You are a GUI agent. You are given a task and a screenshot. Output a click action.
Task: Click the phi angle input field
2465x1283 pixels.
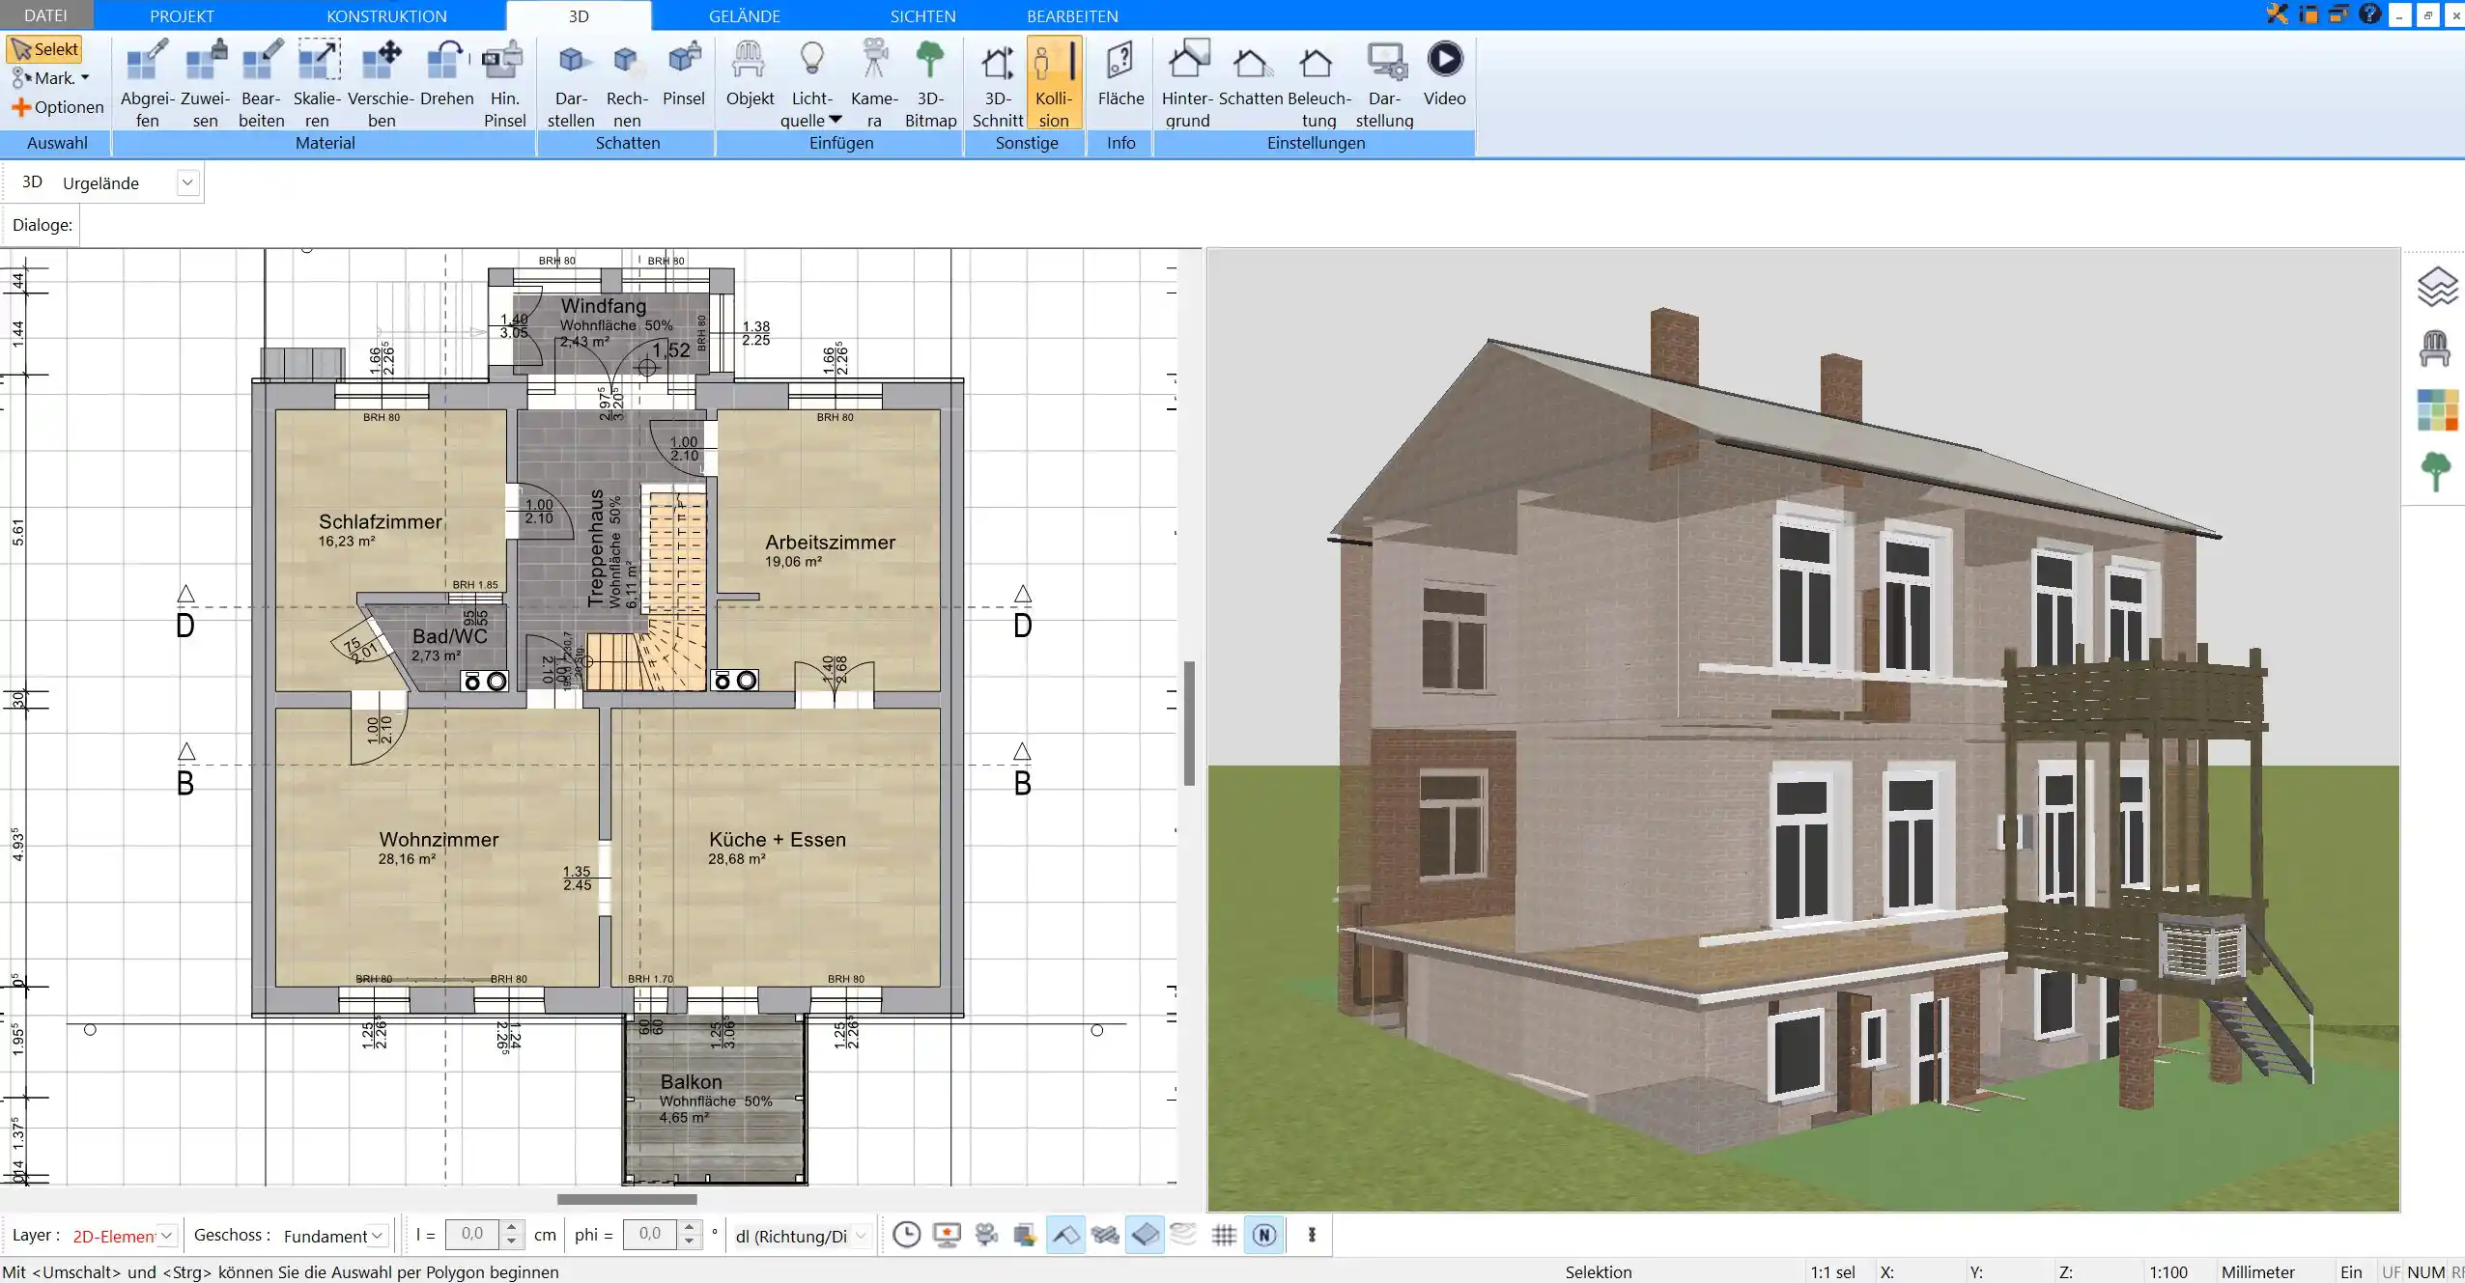click(x=649, y=1235)
